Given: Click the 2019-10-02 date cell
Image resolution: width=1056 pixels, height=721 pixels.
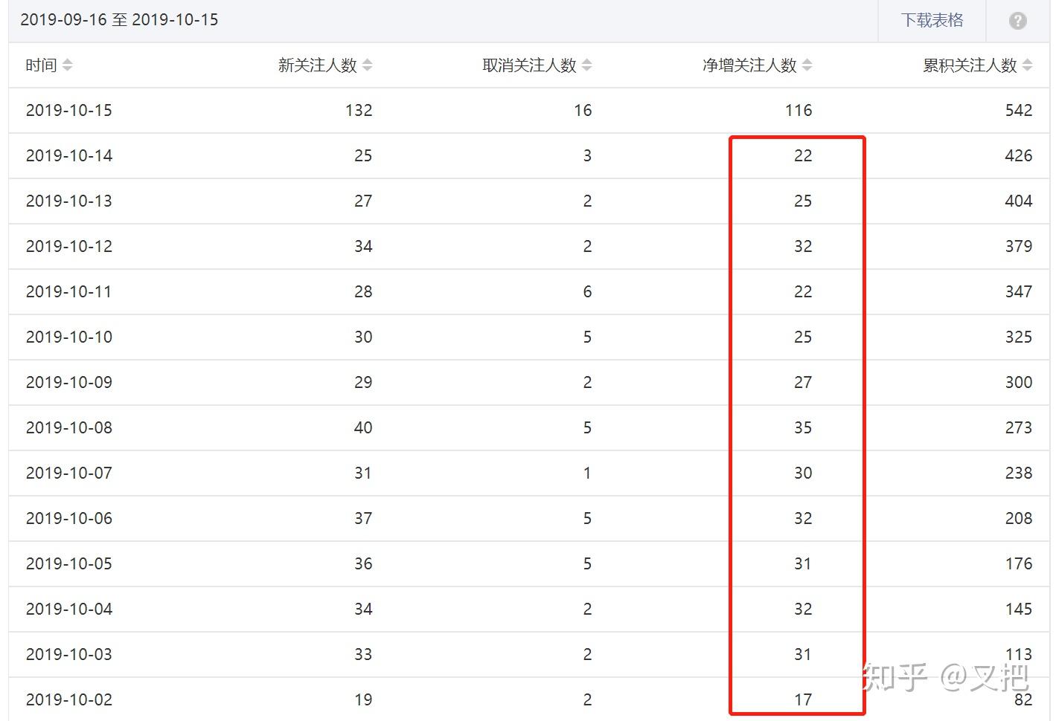Looking at the screenshot, I should 69,700.
